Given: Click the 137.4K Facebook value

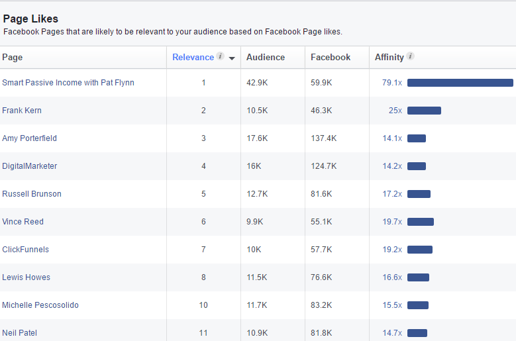Looking at the screenshot, I should pos(323,138).
